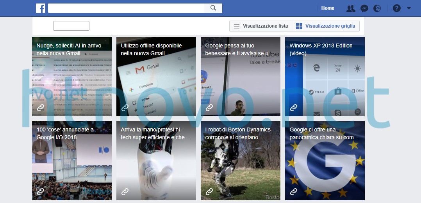The height and width of the screenshot is (203, 421).
Task: Click the Facebook search field
Action: click(x=126, y=8)
